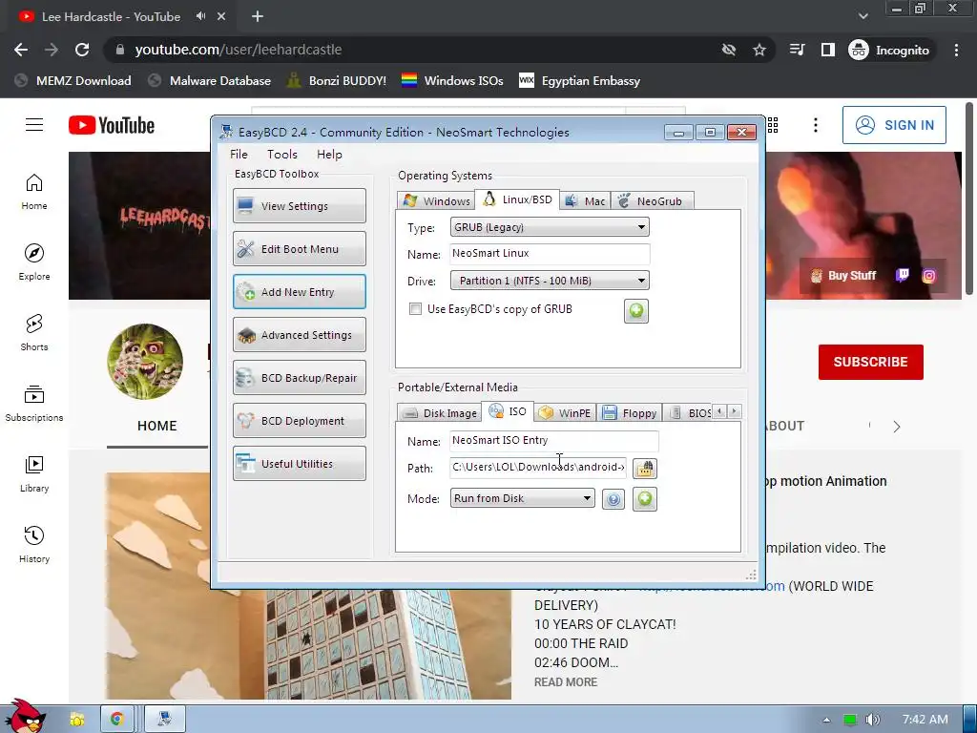Open channel Instagram icon link

[x=928, y=276]
